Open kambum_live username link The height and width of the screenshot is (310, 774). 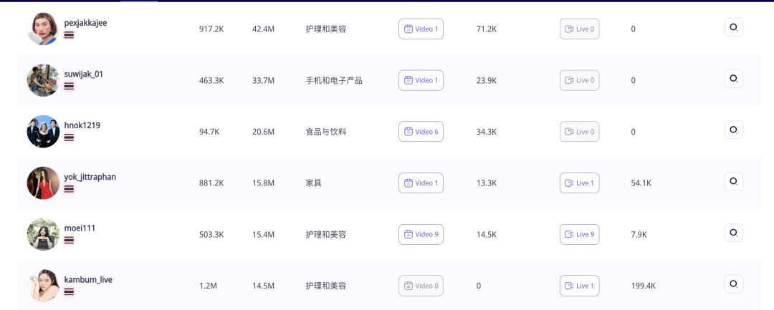pos(88,279)
